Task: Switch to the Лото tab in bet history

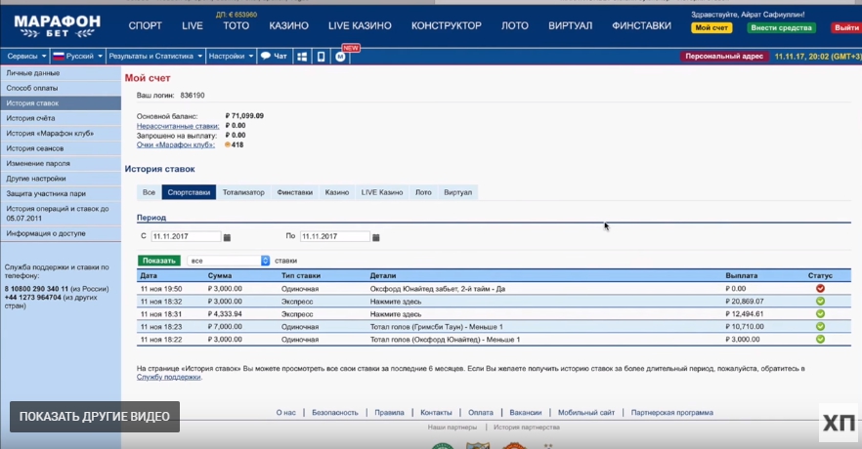Action: click(423, 192)
